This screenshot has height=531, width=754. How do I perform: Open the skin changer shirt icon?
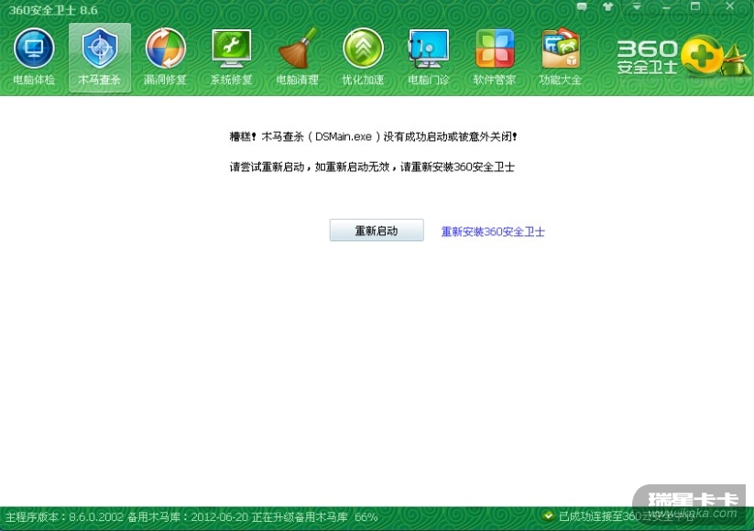point(607,6)
